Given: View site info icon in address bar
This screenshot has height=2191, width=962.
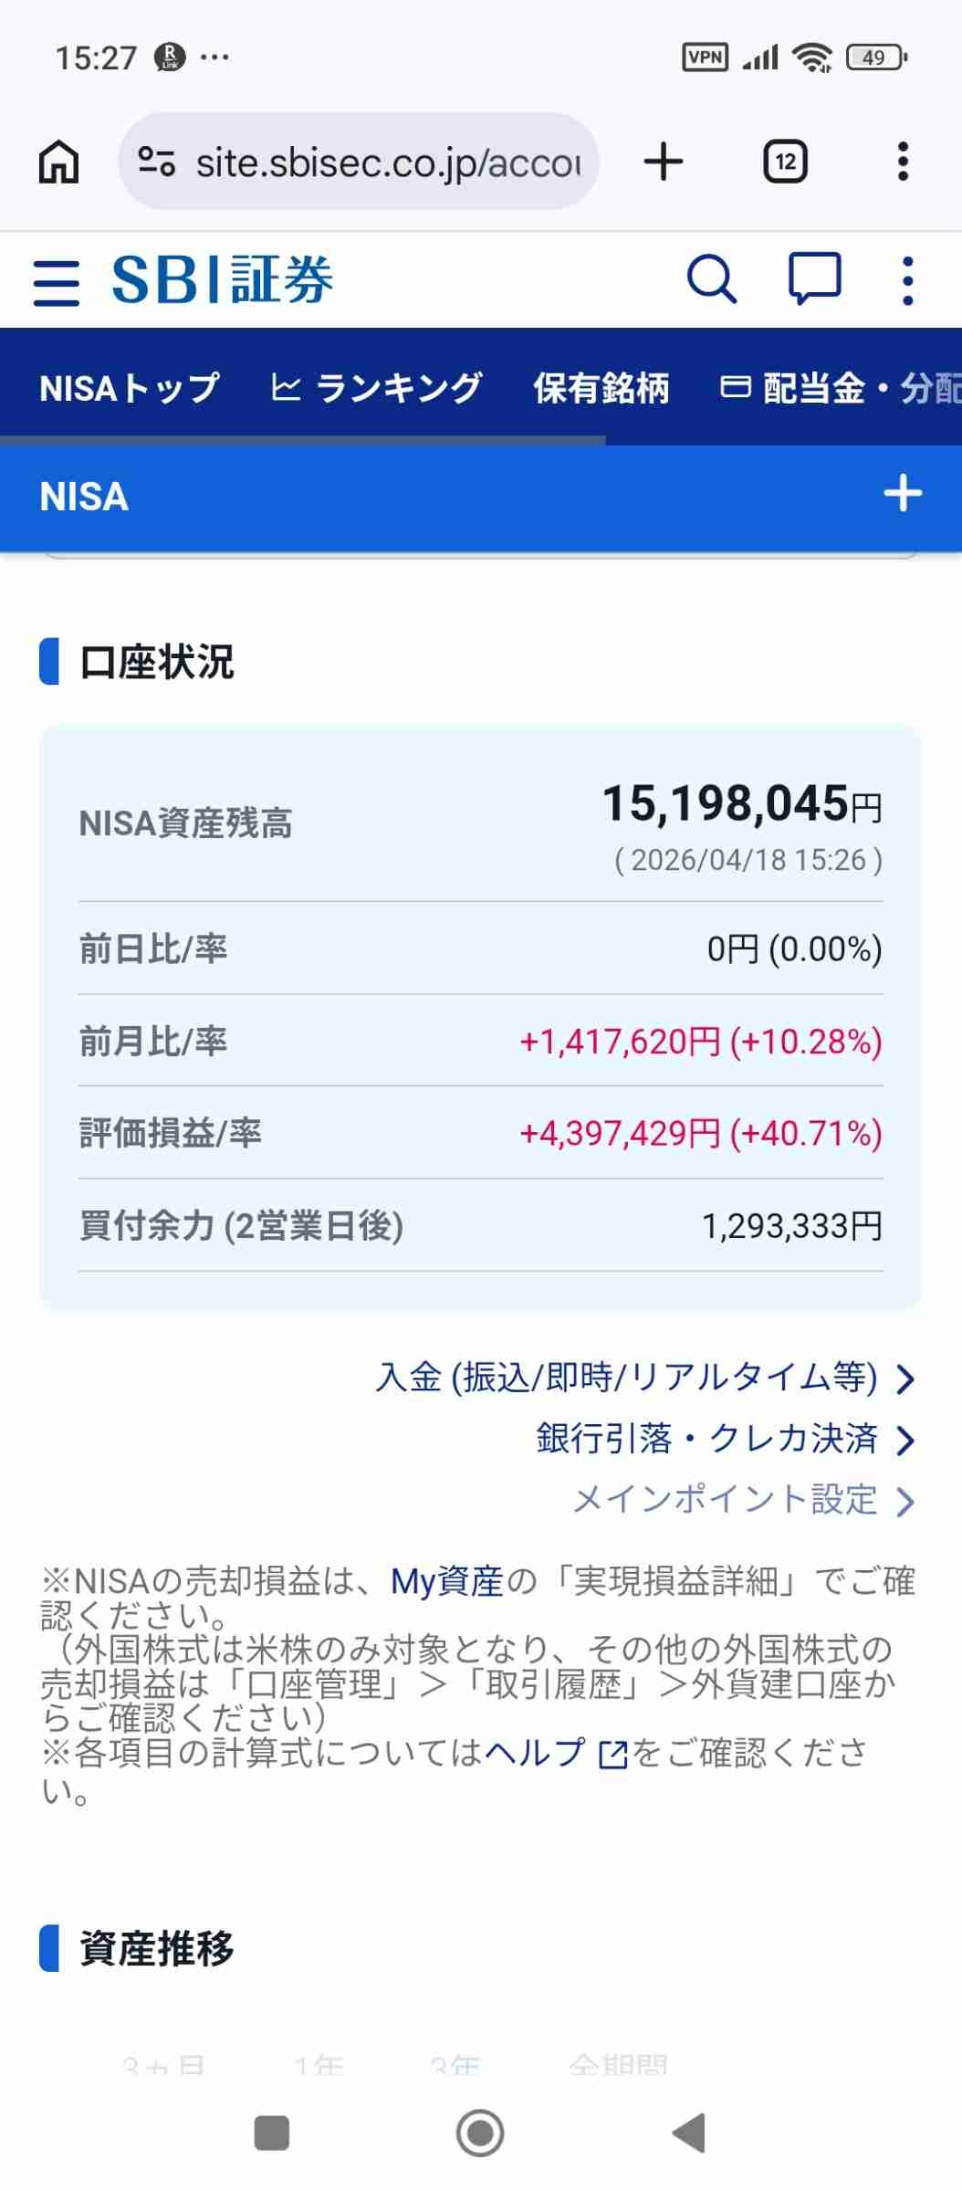Looking at the screenshot, I should click(x=156, y=162).
